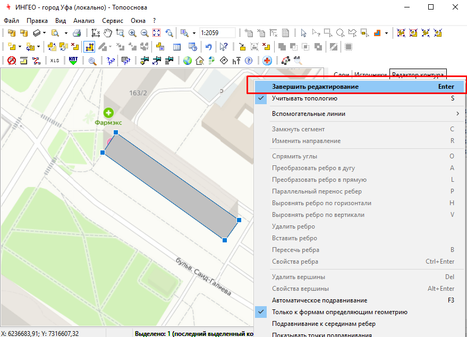Activate the contour editor tool

tap(89, 47)
